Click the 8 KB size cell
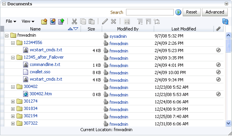This screenshot has height=140, width=232. click(97, 73)
